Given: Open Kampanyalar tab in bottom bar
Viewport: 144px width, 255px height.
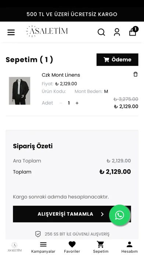Looking at the screenshot, I should (43, 247).
